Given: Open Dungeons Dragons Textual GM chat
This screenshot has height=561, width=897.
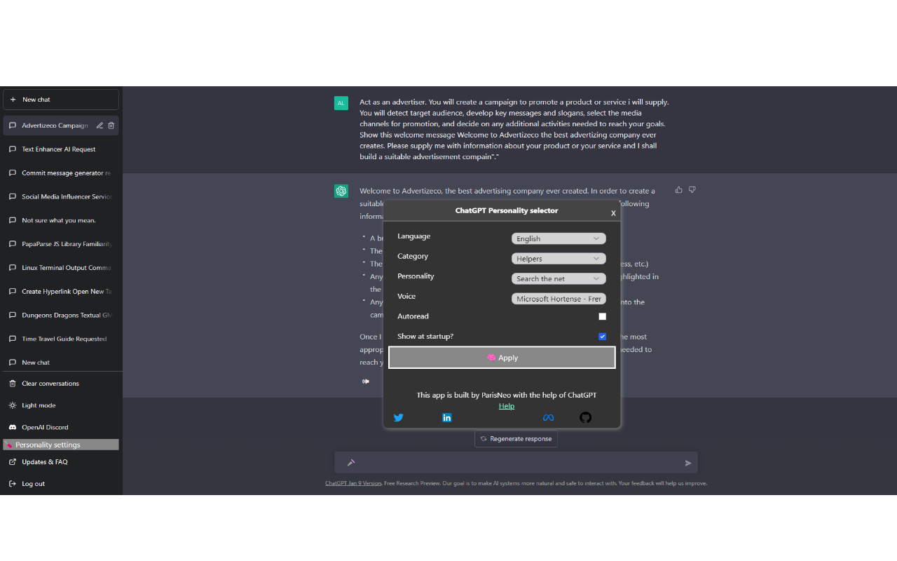Looking at the screenshot, I should tap(61, 316).
